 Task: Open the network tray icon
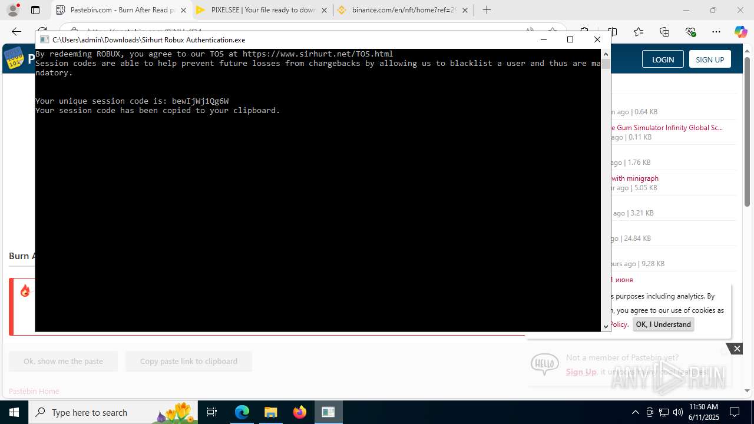(x=664, y=412)
